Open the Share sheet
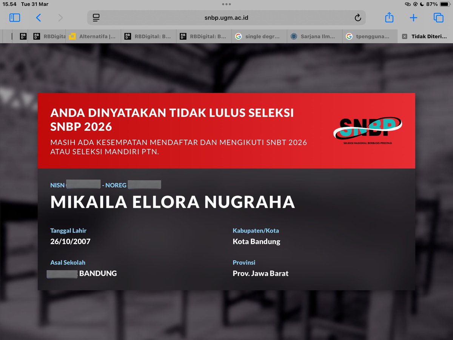The width and height of the screenshot is (453, 340). [x=389, y=17]
